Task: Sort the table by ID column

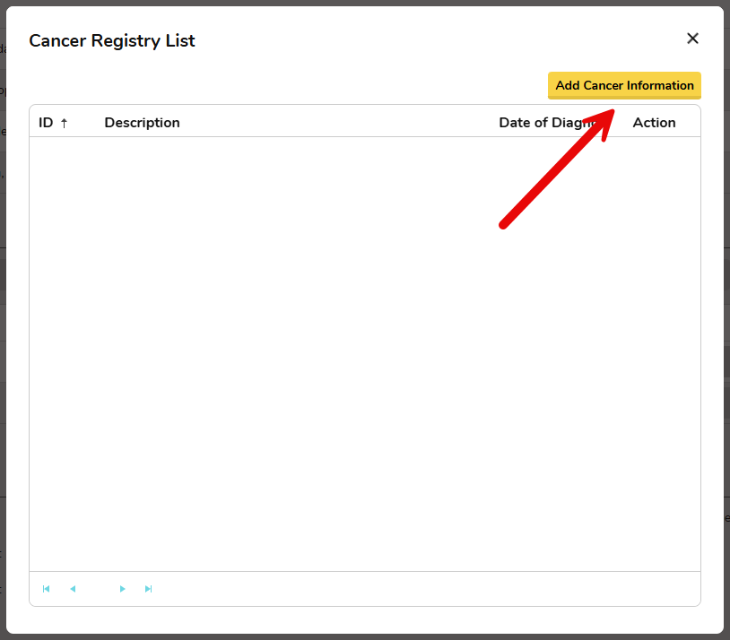Action: [46, 123]
